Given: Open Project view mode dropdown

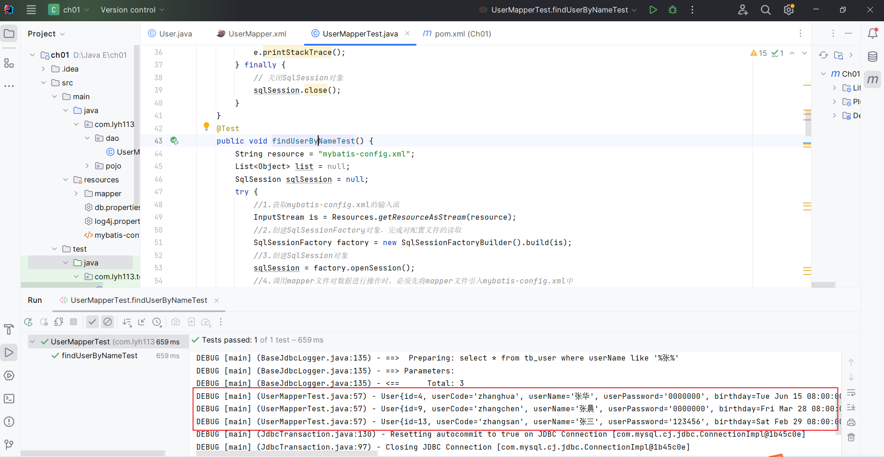Looking at the screenshot, I should (x=46, y=34).
